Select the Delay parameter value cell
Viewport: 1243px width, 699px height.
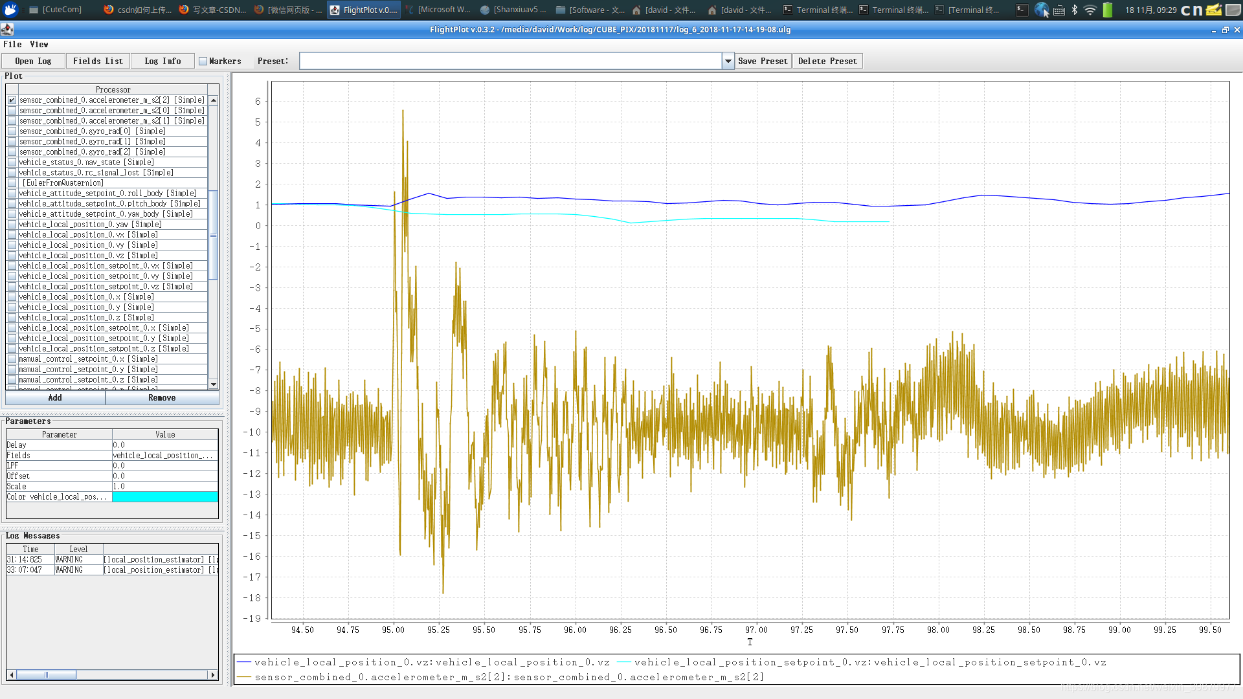[x=165, y=445]
